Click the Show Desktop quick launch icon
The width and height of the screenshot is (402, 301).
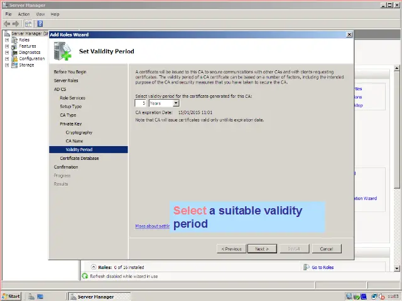pos(40,297)
